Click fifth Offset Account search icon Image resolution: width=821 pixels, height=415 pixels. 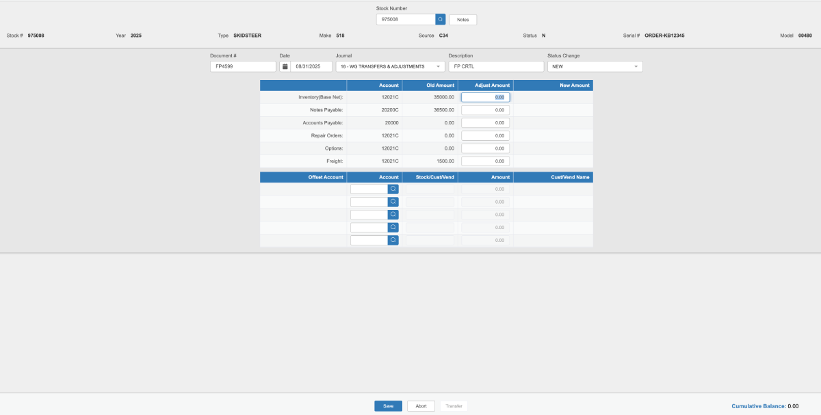coord(393,241)
